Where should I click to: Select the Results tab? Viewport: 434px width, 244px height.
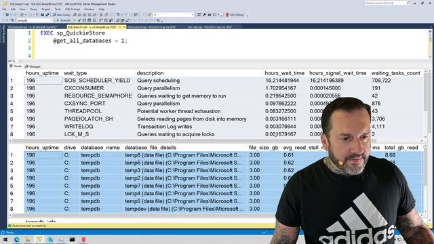tap(16, 66)
